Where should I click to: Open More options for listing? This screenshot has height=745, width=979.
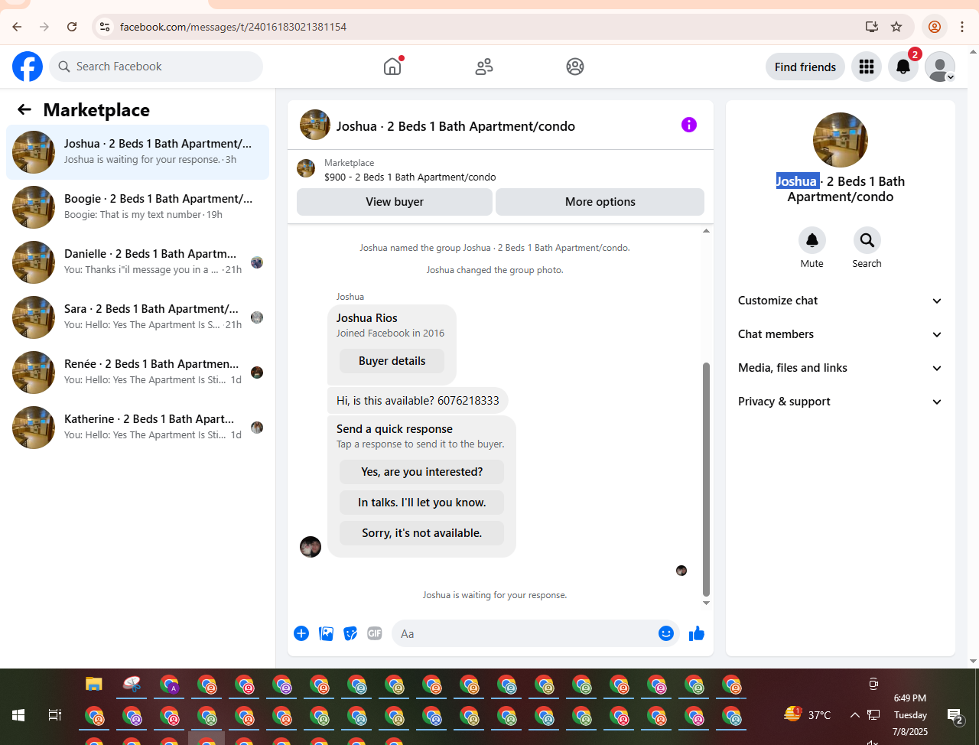click(600, 202)
